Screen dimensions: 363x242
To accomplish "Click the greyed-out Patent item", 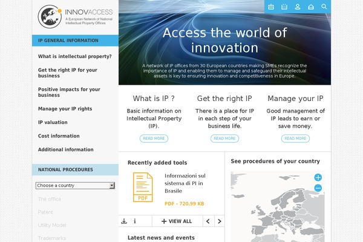I will [45, 212].
